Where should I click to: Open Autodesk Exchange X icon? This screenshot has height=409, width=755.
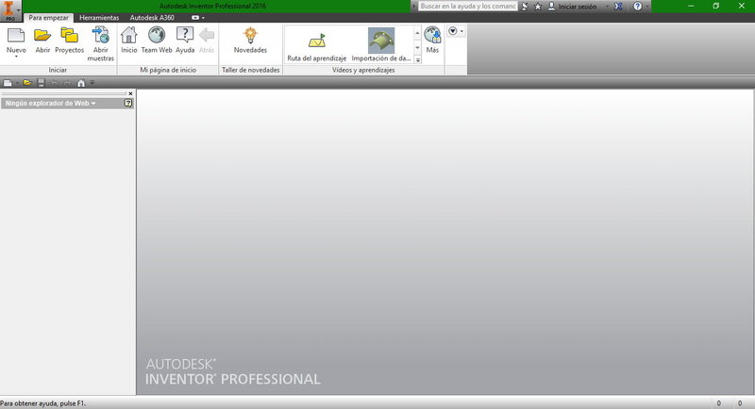[618, 7]
